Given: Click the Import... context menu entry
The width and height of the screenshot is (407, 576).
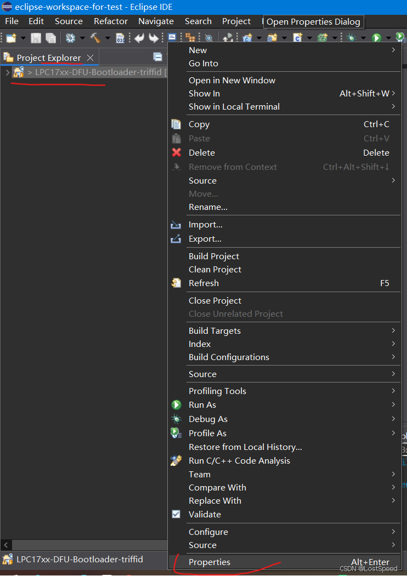Looking at the screenshot, I should 284,225.
